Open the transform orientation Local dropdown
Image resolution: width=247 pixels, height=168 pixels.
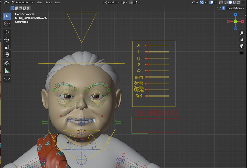point(111,2)
